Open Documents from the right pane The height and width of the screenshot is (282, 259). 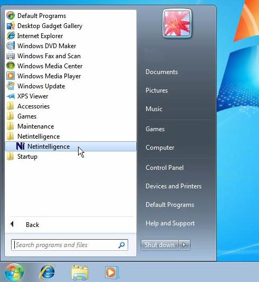(161, 72)
